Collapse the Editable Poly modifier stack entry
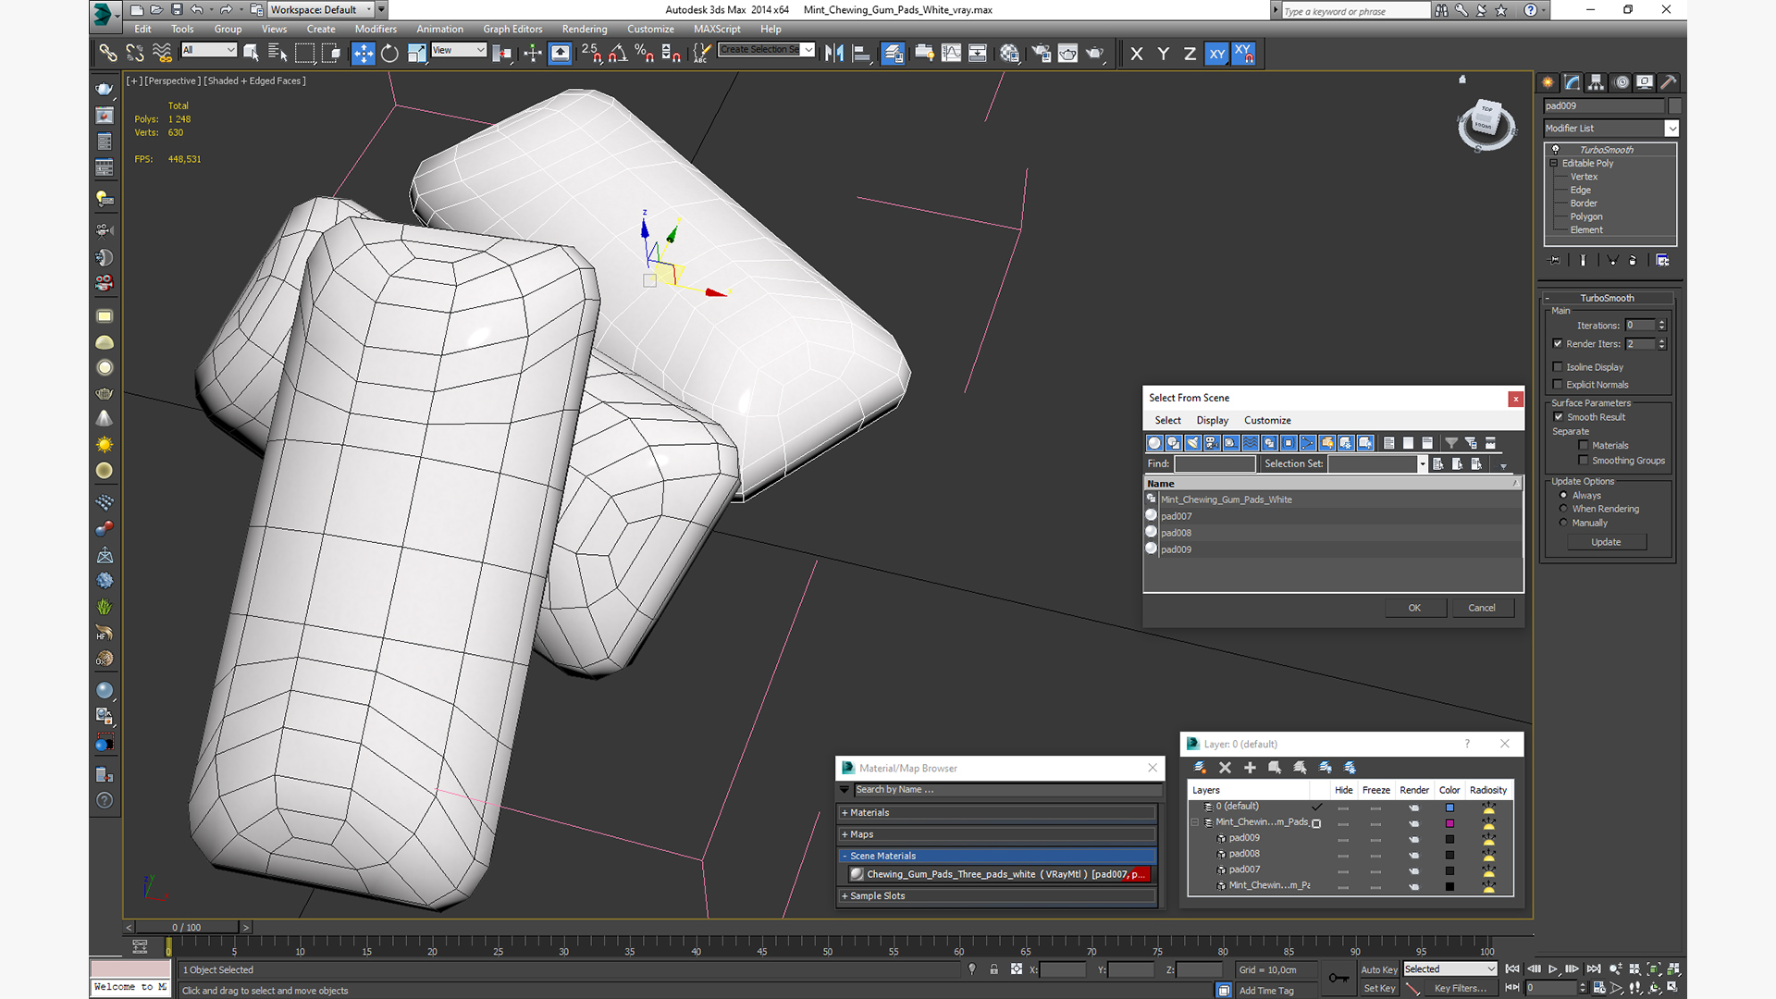1776x999 pixels. [1554, 164]
